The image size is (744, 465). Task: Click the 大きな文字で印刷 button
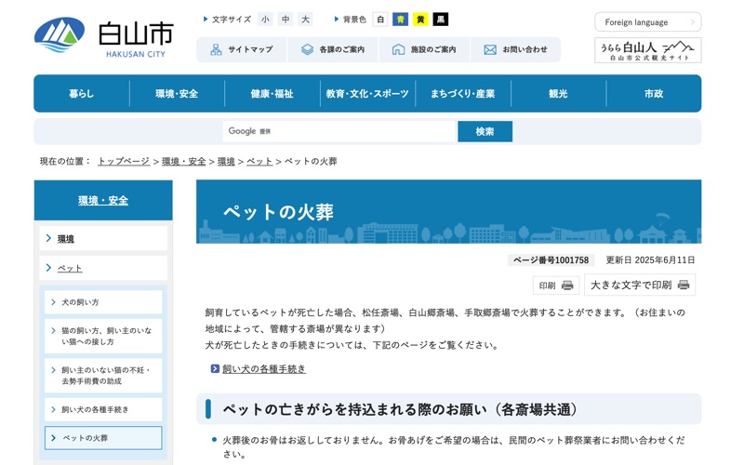pyautogui.click(x=640, y=285)
